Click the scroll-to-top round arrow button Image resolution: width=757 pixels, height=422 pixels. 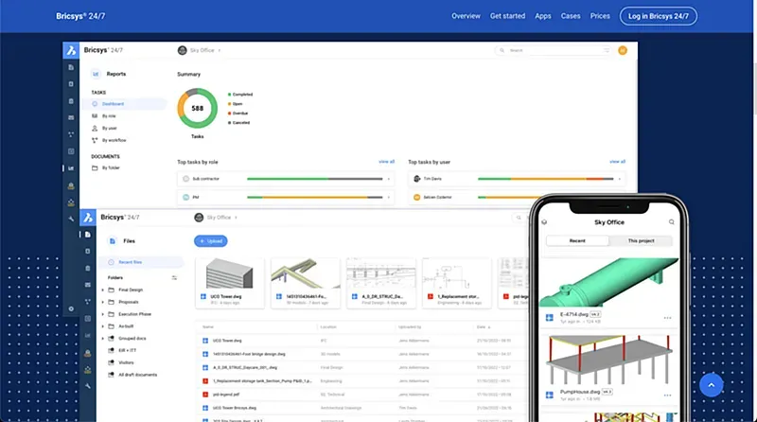[711, 385]
